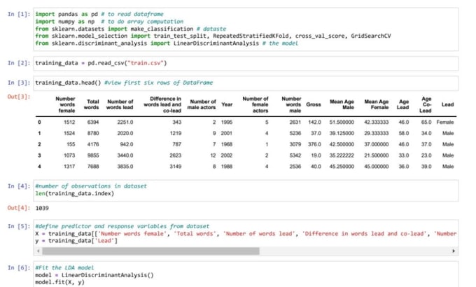Click the value 3149 in row 4

pyautogui.click(x=176, y=167)
